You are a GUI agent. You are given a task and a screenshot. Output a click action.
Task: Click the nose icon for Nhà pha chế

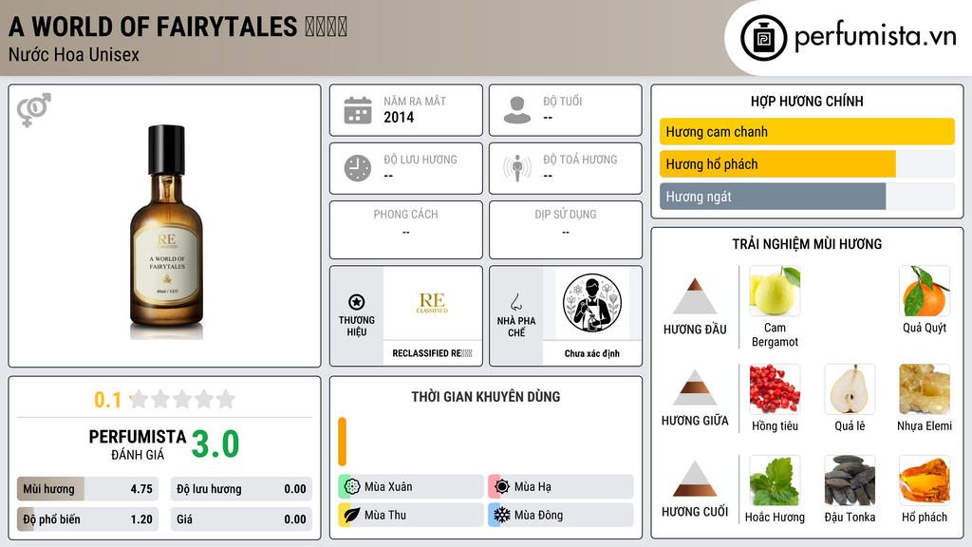515,302
